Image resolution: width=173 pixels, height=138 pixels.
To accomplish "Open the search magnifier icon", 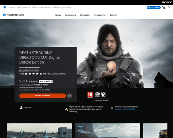I will (169, 8).
